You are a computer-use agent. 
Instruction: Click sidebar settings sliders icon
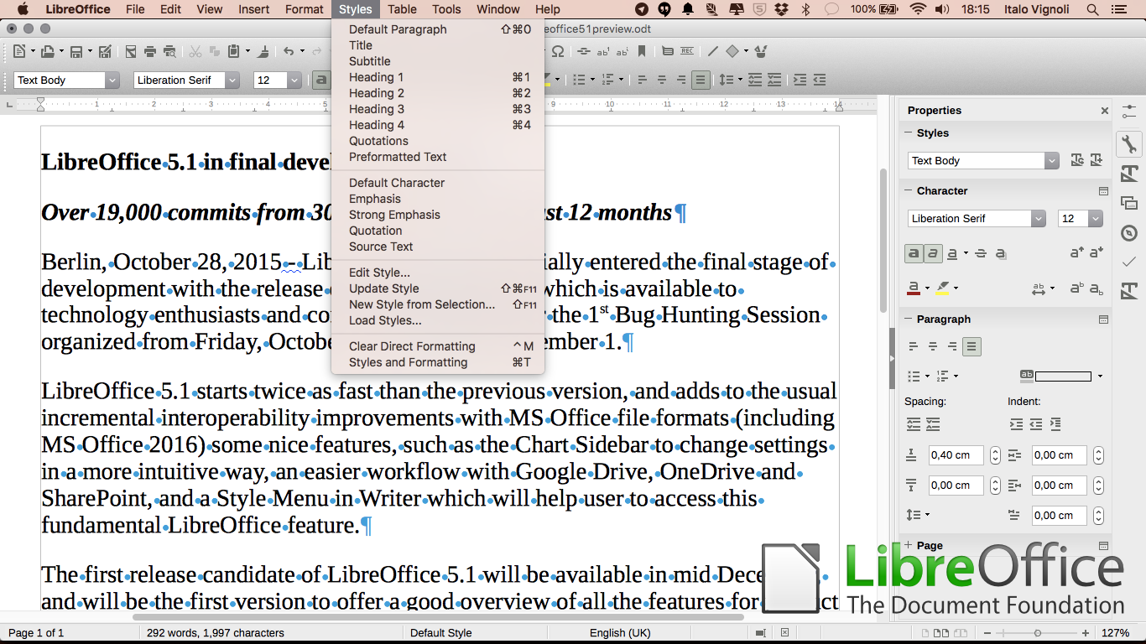[x=1129, y=111]
